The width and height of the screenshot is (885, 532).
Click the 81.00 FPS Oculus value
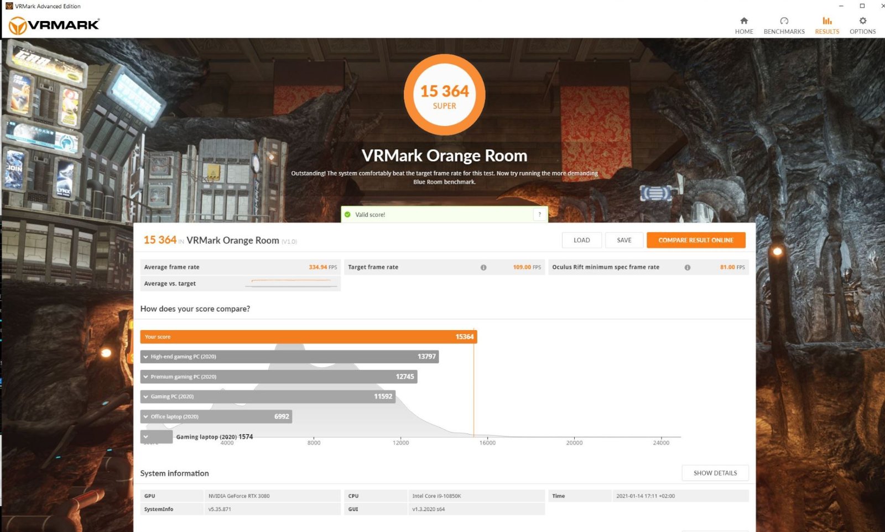pos(732,267)
